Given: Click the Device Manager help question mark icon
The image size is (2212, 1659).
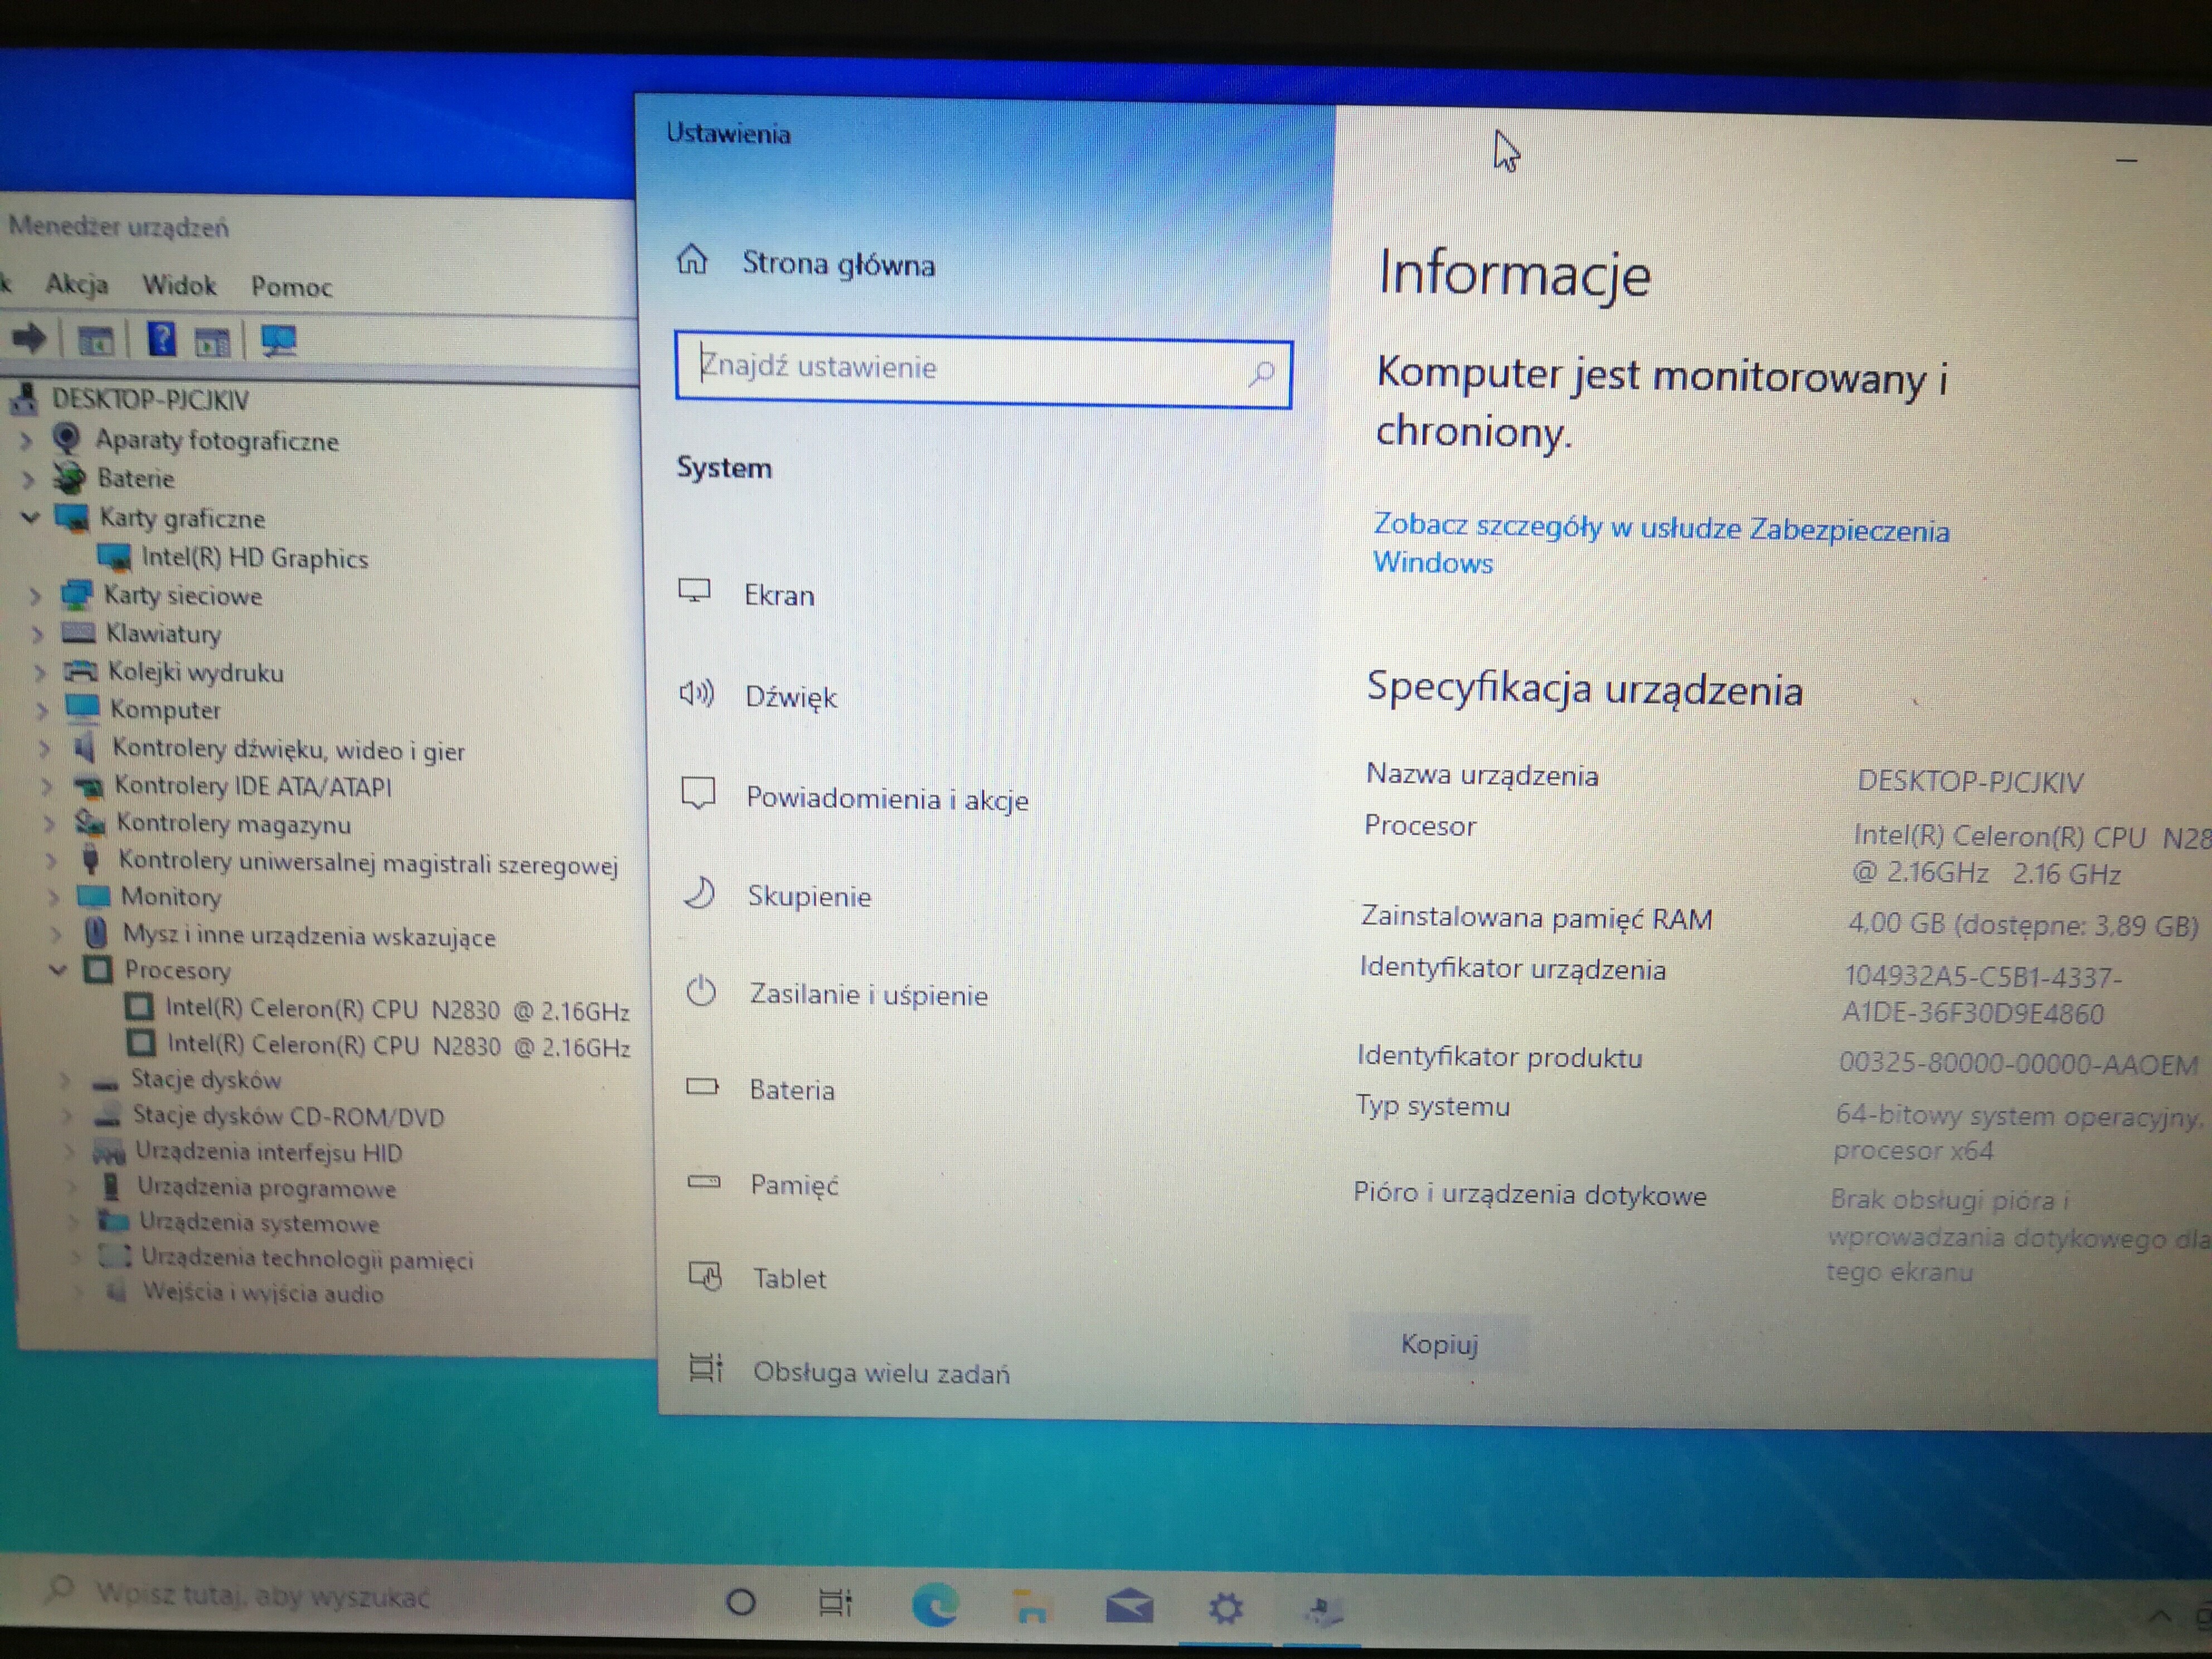Looking at the screenshot, I should [161, 339].
